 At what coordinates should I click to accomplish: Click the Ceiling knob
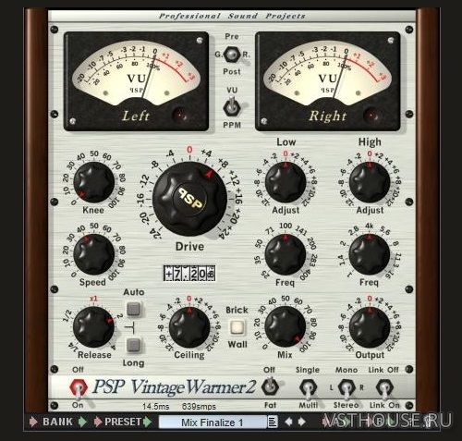coord(189,327)
